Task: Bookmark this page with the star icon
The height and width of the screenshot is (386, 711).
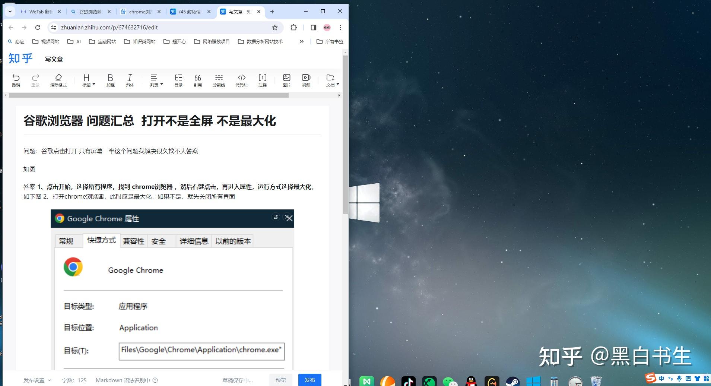Action: 275,28
